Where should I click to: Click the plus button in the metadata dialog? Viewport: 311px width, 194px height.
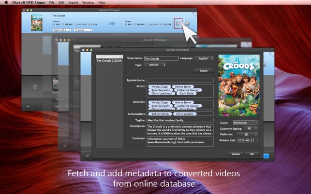87,156
